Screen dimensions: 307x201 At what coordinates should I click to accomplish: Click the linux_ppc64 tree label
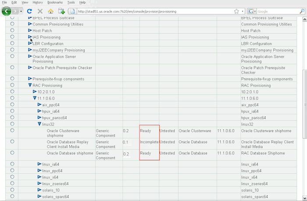click(52, 171)
